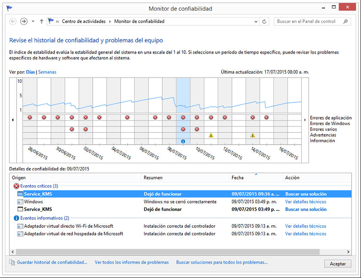Click the blue informative events group icon
The image size is (361, 278).
coord(16,218)
